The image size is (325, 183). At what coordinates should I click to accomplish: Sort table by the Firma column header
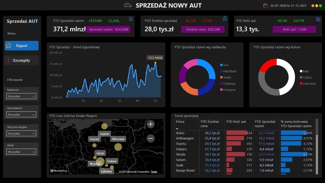(180, 121)
